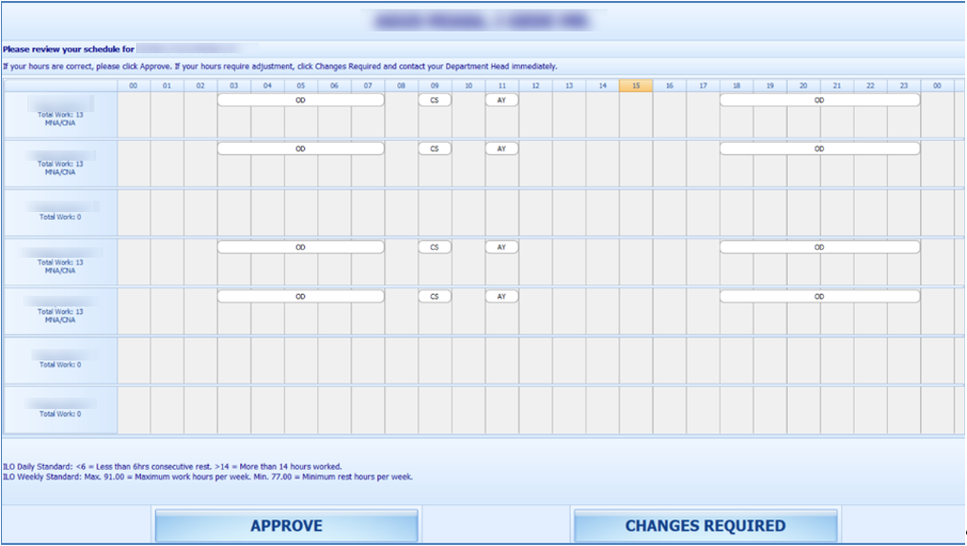Screen dimensions: 967x546
Task: Select the fourth crew row's AY block
Action: click(x=502, y=246)
